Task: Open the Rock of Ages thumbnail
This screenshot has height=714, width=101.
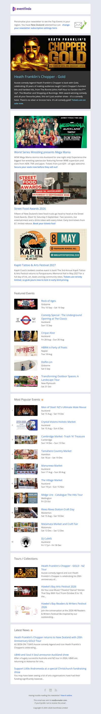Action: pos(26,304)
